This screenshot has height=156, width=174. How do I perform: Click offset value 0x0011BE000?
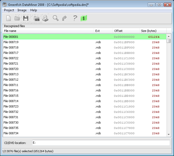click(124, 91)
